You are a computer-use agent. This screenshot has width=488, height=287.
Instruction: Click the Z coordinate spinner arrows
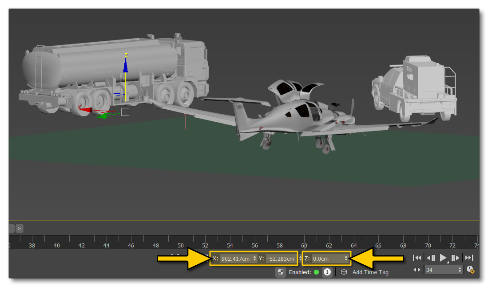(x=346, y=259)
